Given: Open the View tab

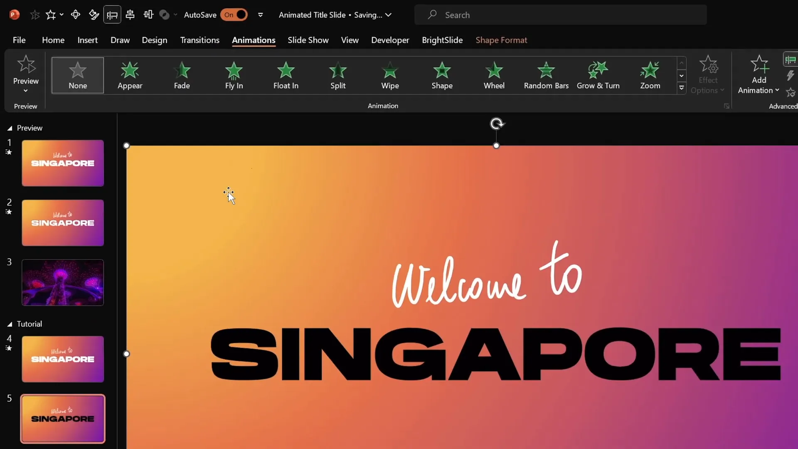Looking at the screenshot, I should pos(350,40).
